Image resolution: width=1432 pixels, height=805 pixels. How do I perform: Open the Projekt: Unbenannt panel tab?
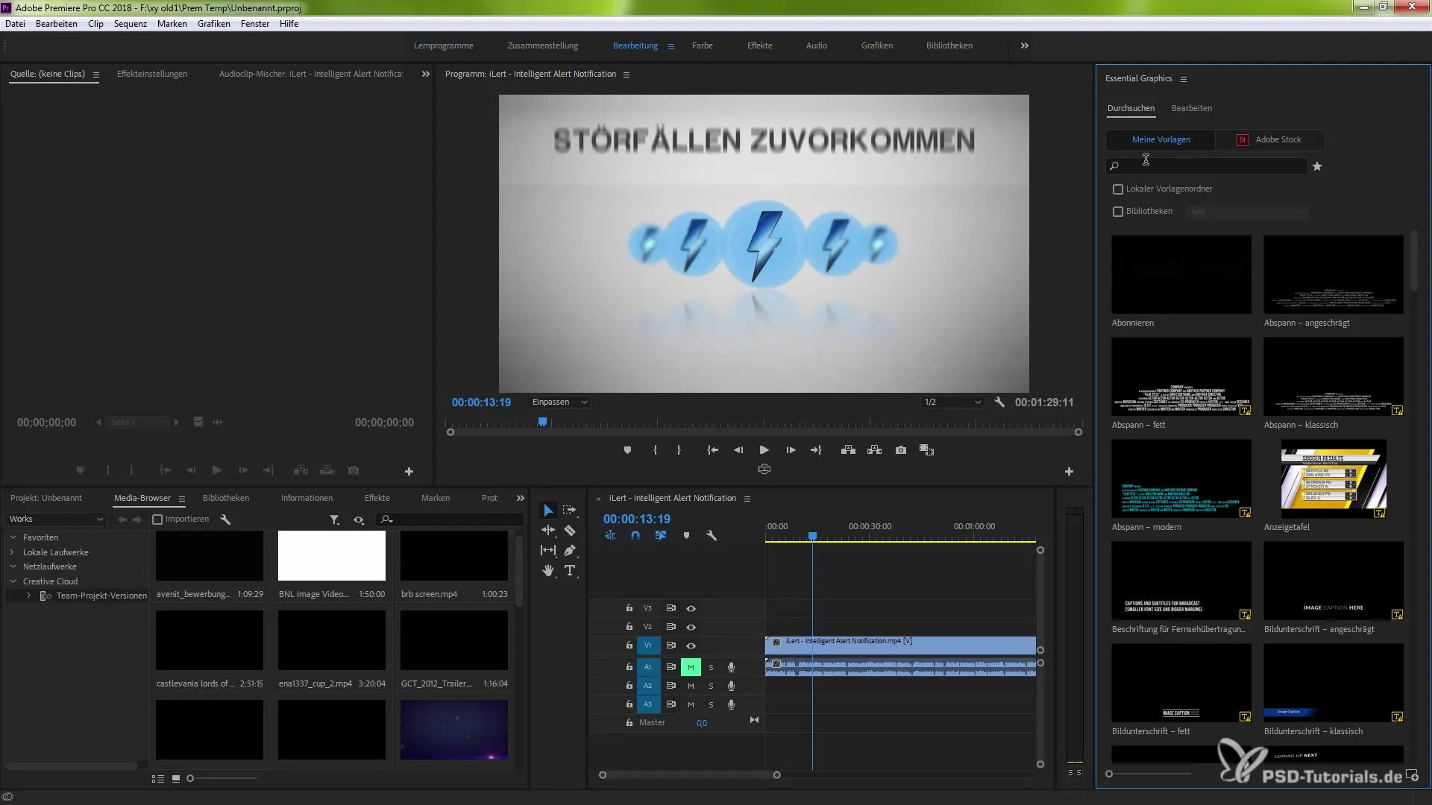46,498
